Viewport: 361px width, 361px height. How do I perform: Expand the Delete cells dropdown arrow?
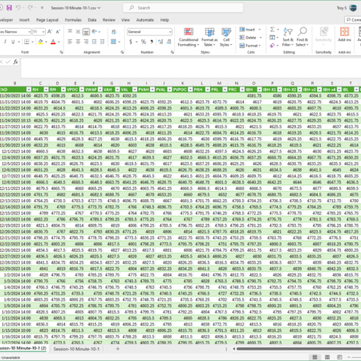pos(261,38)
